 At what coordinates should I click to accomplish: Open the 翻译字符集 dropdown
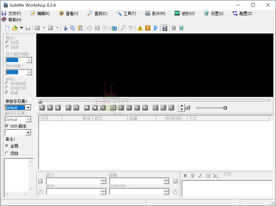(27, 119)
